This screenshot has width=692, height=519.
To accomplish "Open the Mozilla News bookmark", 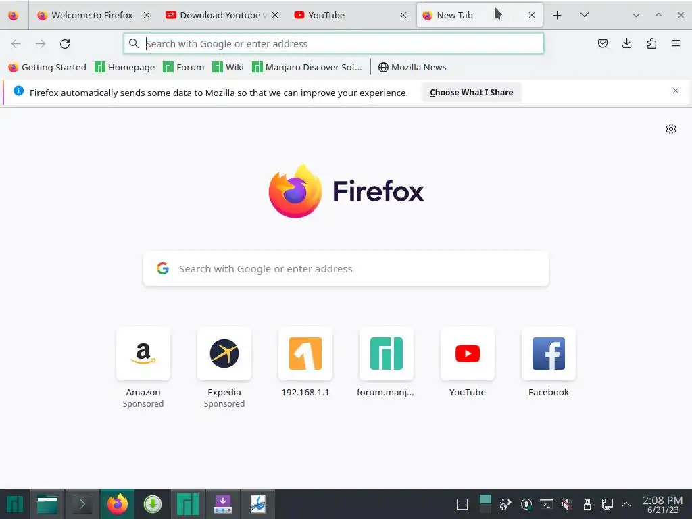I will click(412, 67).
